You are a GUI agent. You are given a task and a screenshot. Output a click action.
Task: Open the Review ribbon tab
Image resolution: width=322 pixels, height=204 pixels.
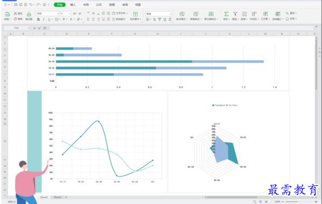point(125,4)
